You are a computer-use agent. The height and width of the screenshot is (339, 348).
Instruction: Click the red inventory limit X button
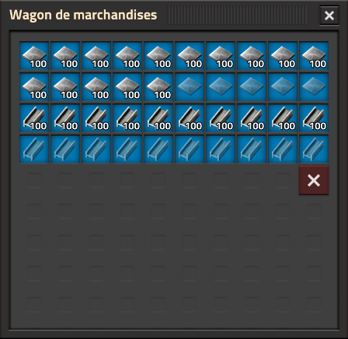[x=314, y=180]
